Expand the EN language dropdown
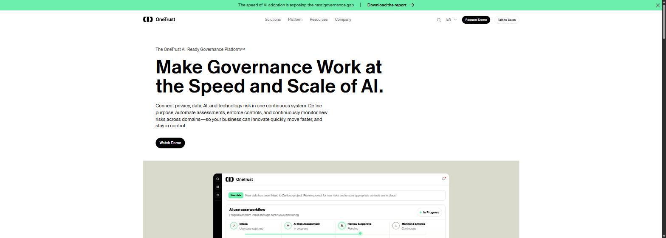 [451, 20]
